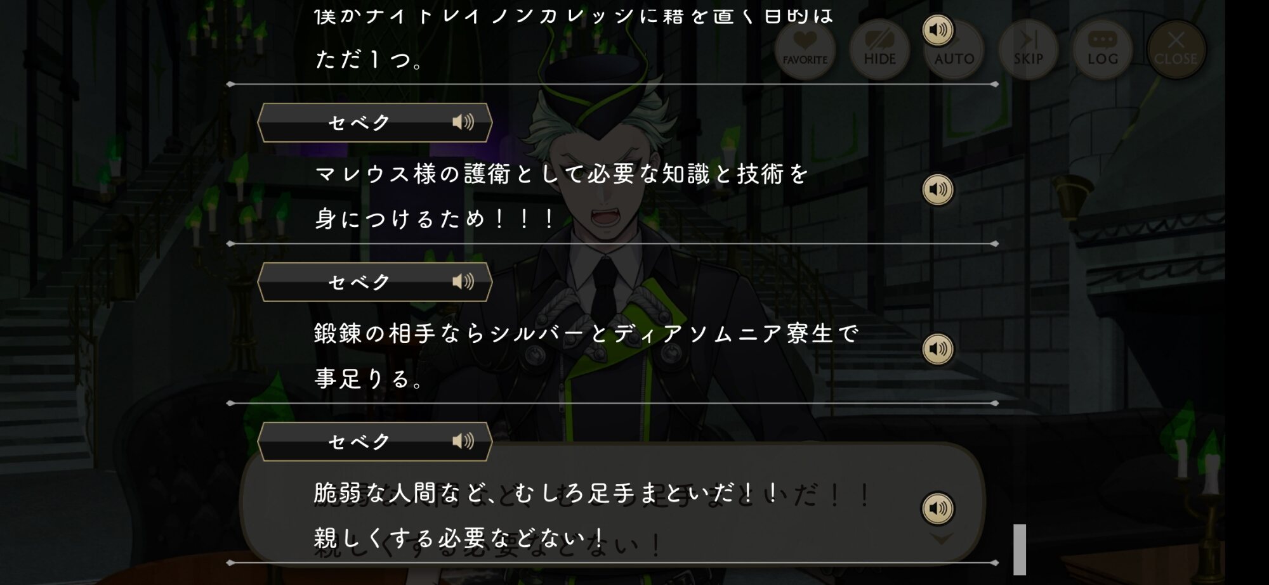
Task: Replay voice for 鍛錬の相手 line
Action: pyautogui.click(x=938, y=349)
